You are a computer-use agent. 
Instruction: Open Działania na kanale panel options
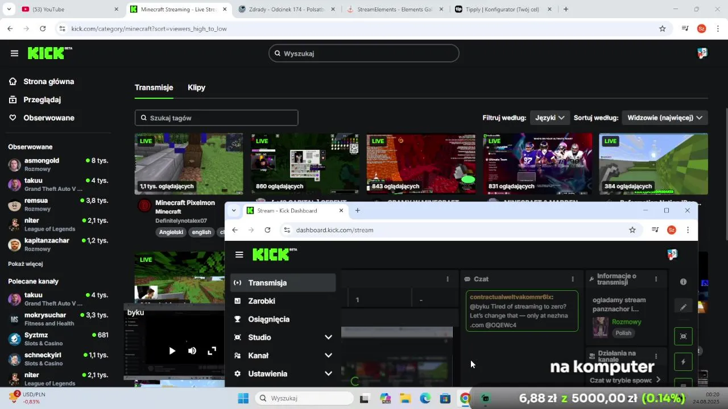point(656,356)
